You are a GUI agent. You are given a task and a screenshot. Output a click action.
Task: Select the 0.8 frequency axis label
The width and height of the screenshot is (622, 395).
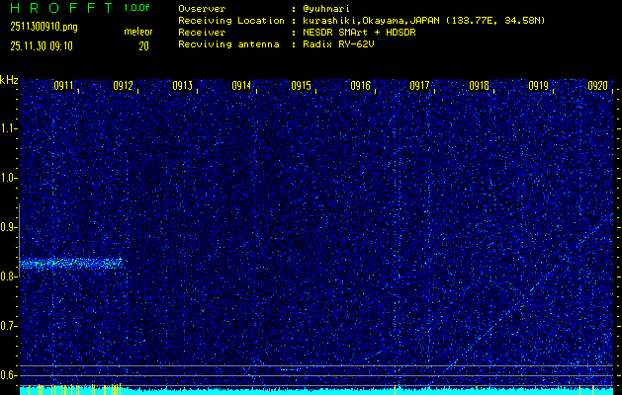[9, 276]
